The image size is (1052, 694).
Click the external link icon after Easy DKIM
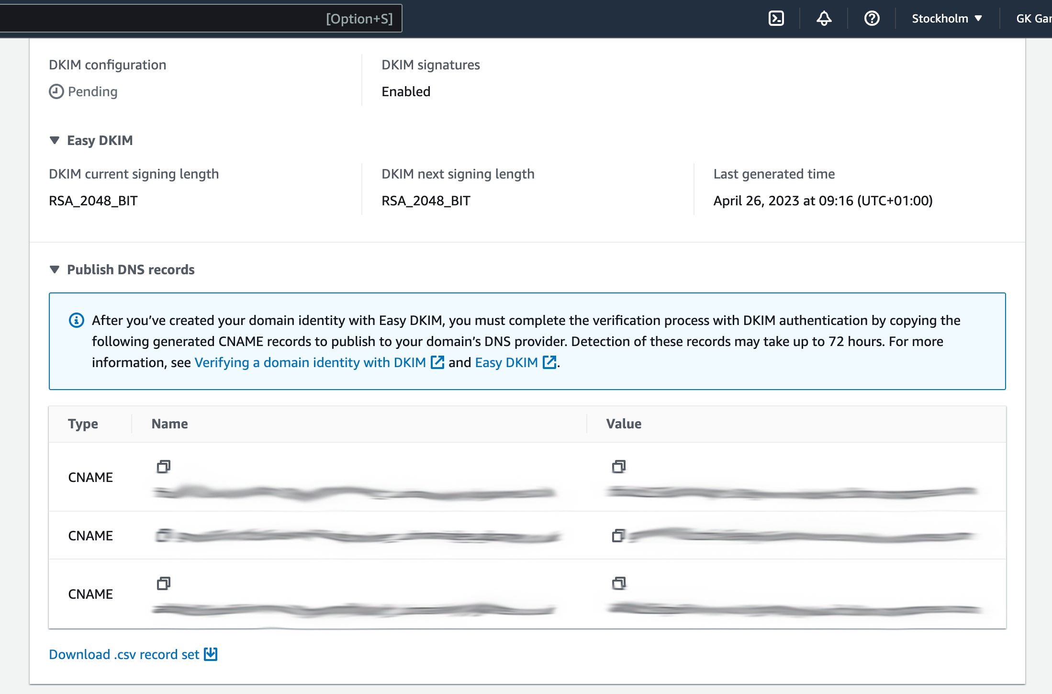pos(549,362)
